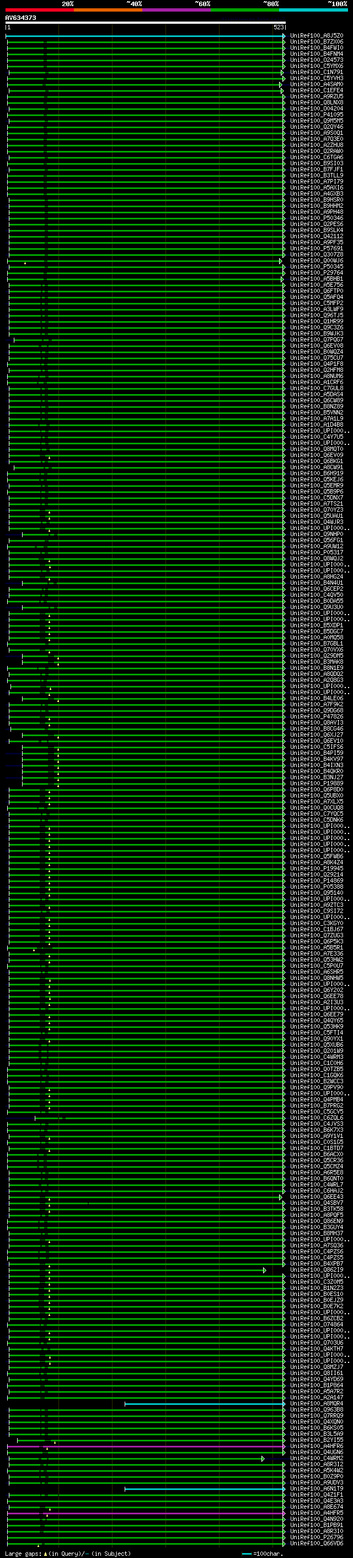The image size is (353, 1558).
Task: Open hit UniRef100_C6TGA6
Action: 317,158
